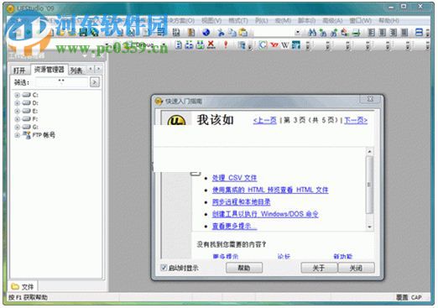Switch to the 列表 tab
Image resolution: width=438 pixels, height=308 pixels.
[76, 70]
